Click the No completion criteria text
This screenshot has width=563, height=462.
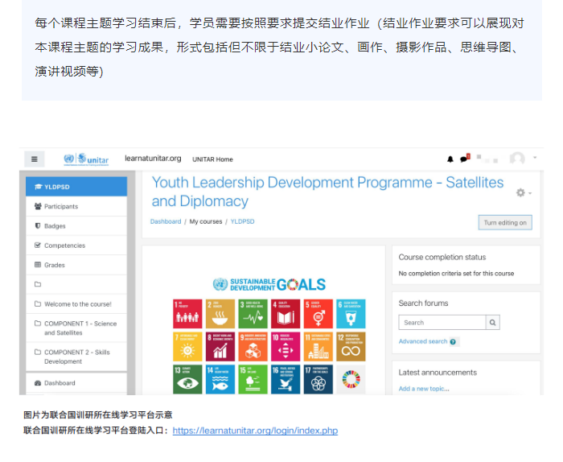(x=456, y=274)
